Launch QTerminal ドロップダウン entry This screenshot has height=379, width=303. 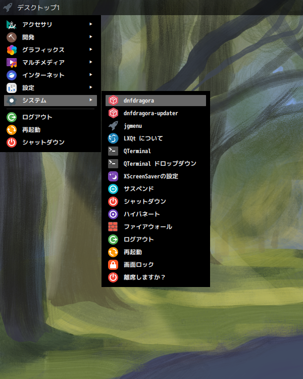156,164
